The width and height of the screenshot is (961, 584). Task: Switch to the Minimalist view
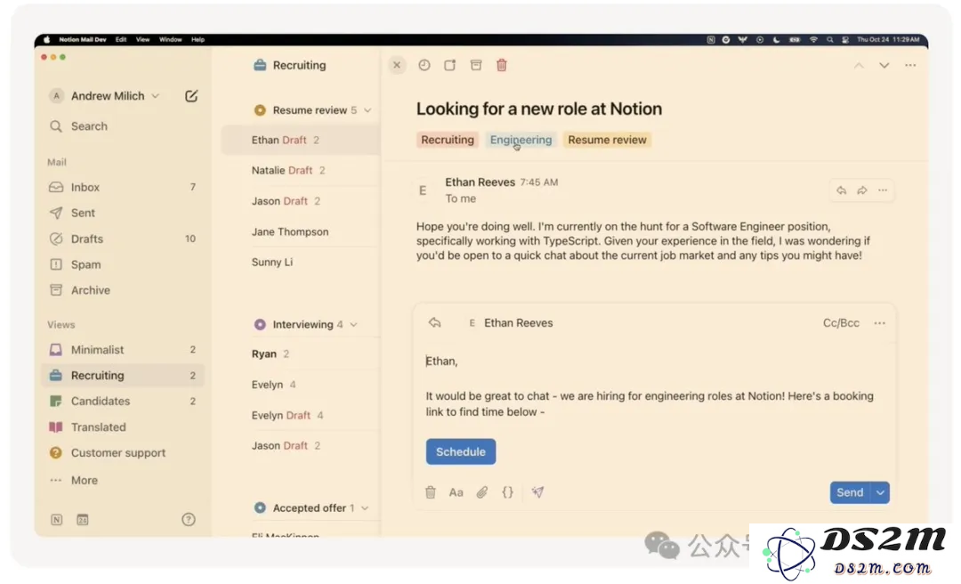pos(123,350)
